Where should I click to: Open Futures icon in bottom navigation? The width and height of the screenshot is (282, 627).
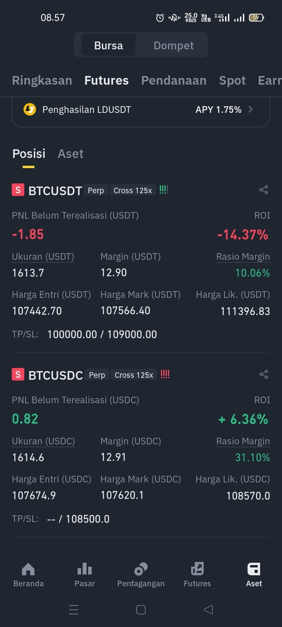pyautogui.click(x=197, y=569)
